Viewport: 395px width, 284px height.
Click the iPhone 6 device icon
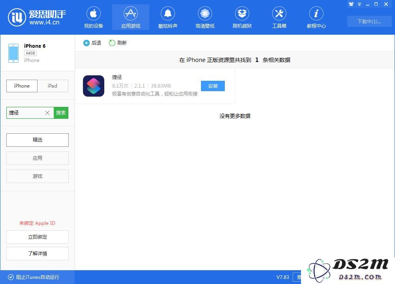tap(13, 53)
